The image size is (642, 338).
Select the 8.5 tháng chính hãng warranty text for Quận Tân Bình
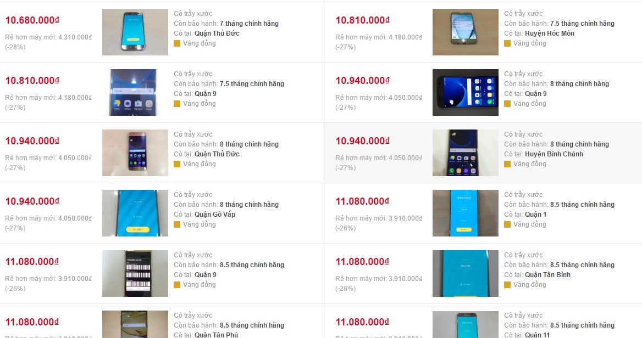pos(582,265)
